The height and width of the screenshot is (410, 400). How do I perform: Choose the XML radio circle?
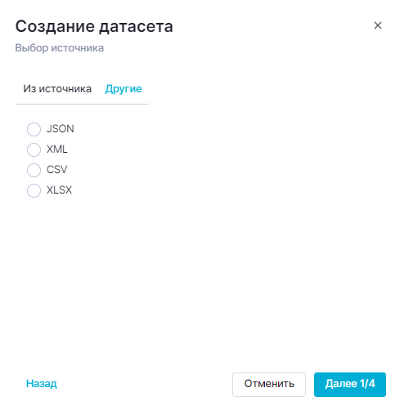pyautogui.click(x=34, y=149)
